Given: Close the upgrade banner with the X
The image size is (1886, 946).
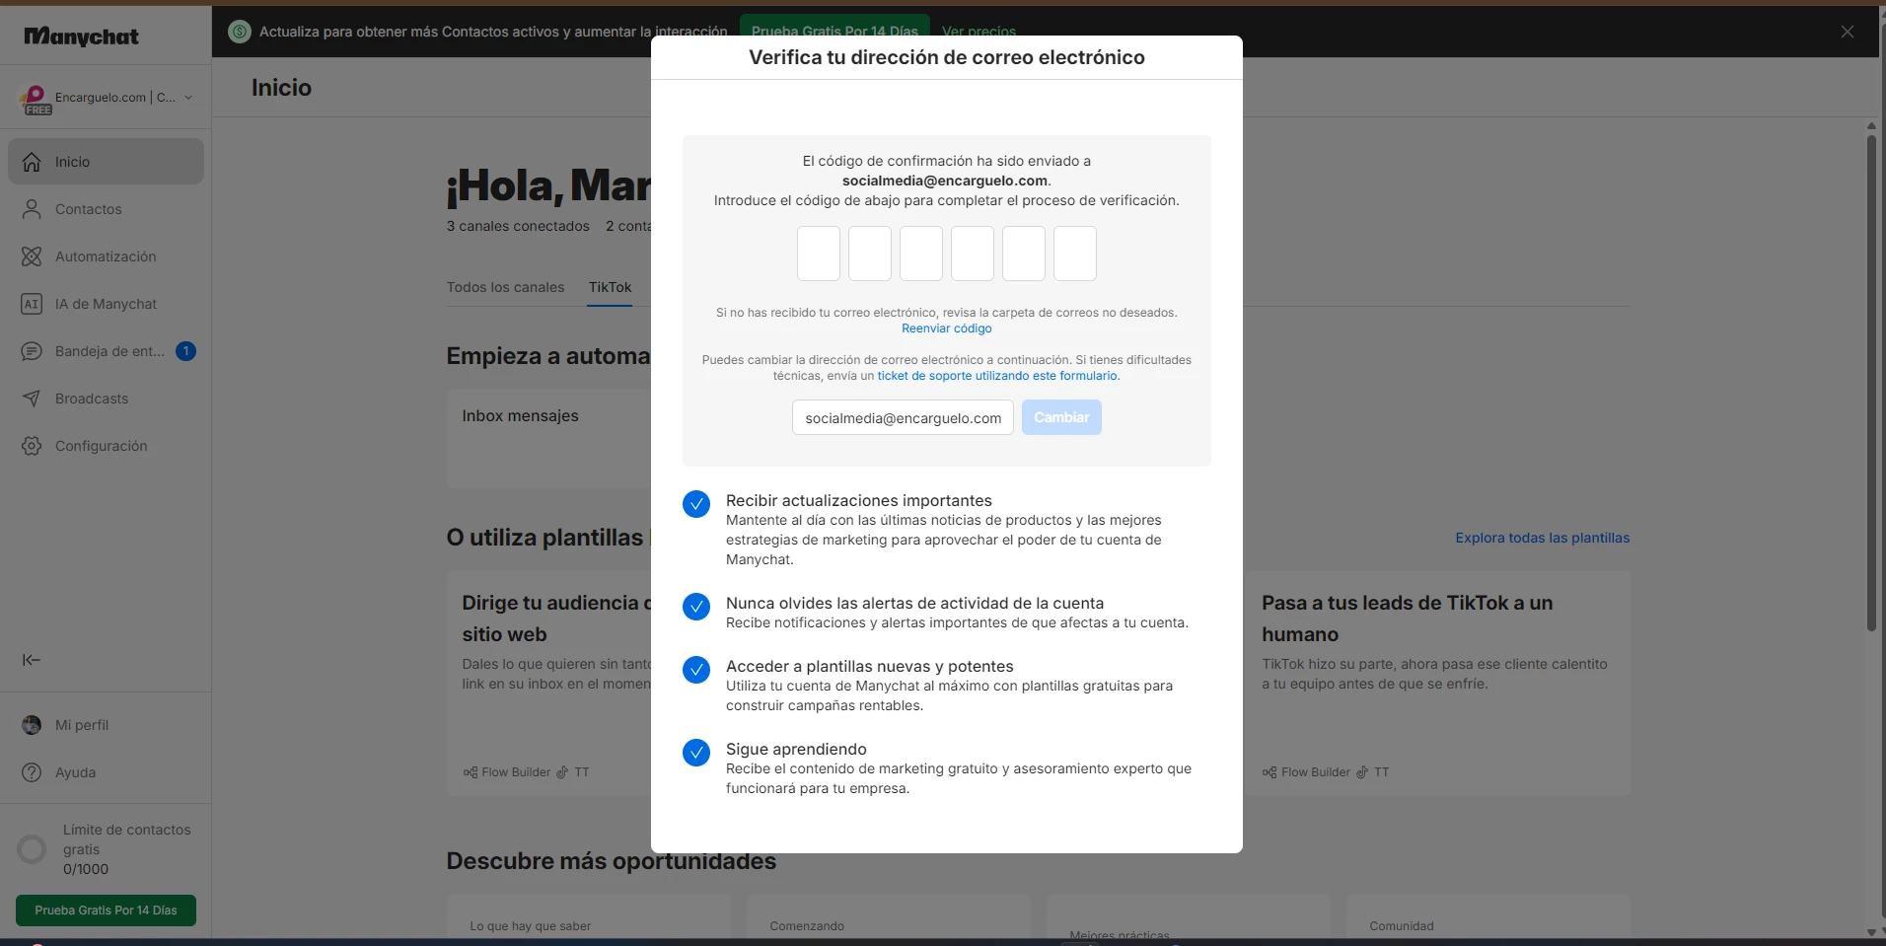Looking at the screenshot, I should click(1848, 32).
